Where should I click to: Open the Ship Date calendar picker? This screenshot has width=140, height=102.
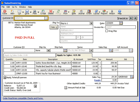pyautogui.click(x=65, y=50)
